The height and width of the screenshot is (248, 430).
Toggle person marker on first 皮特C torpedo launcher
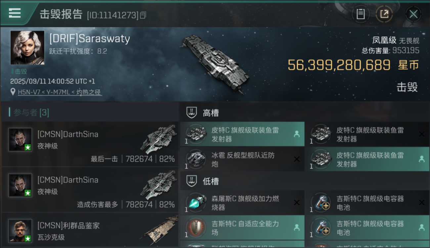(x=296, y=134)
